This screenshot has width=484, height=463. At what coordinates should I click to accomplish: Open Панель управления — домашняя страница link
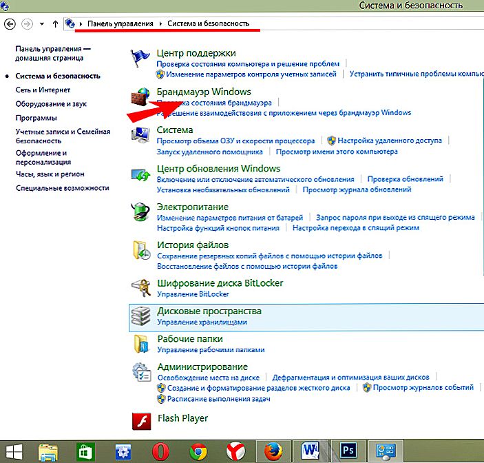[53, 53]
